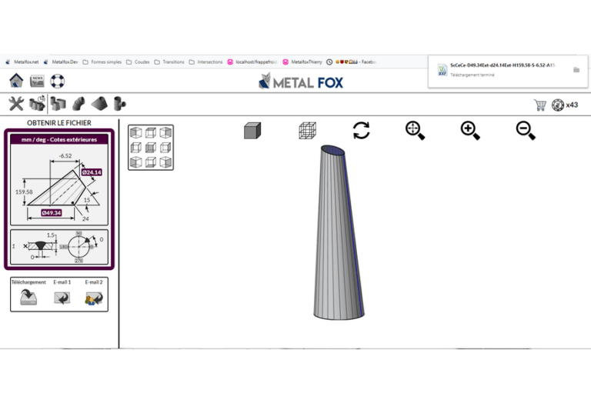Open the MetalfoxThierry bookmark
591x403 pixels.
pos(302,62)
